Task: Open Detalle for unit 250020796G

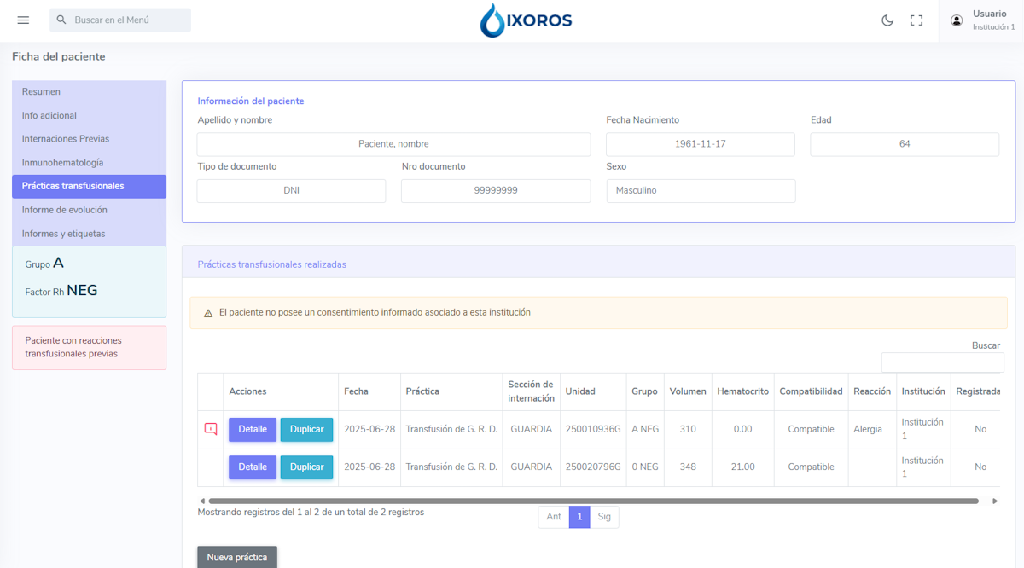Action: (253, 467)
